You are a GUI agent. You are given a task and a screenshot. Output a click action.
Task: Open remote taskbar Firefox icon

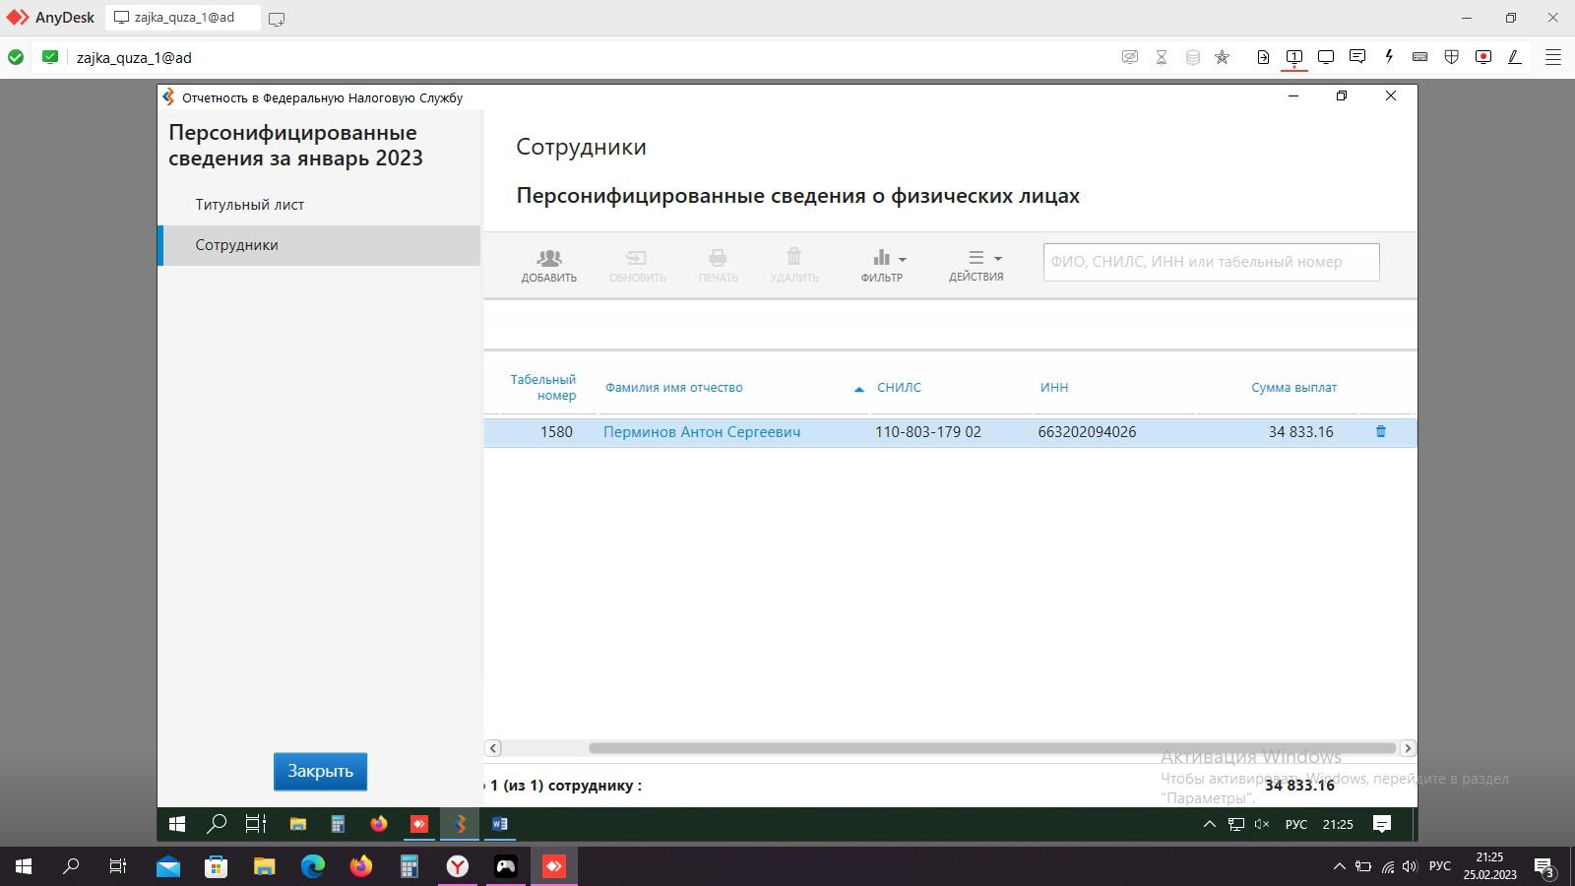pos(379,824)
